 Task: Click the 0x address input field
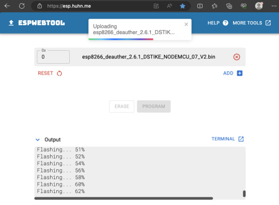tap(53, 57)
